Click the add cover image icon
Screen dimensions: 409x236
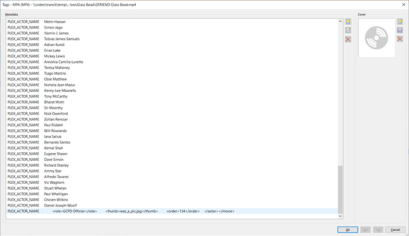[400, 22]
